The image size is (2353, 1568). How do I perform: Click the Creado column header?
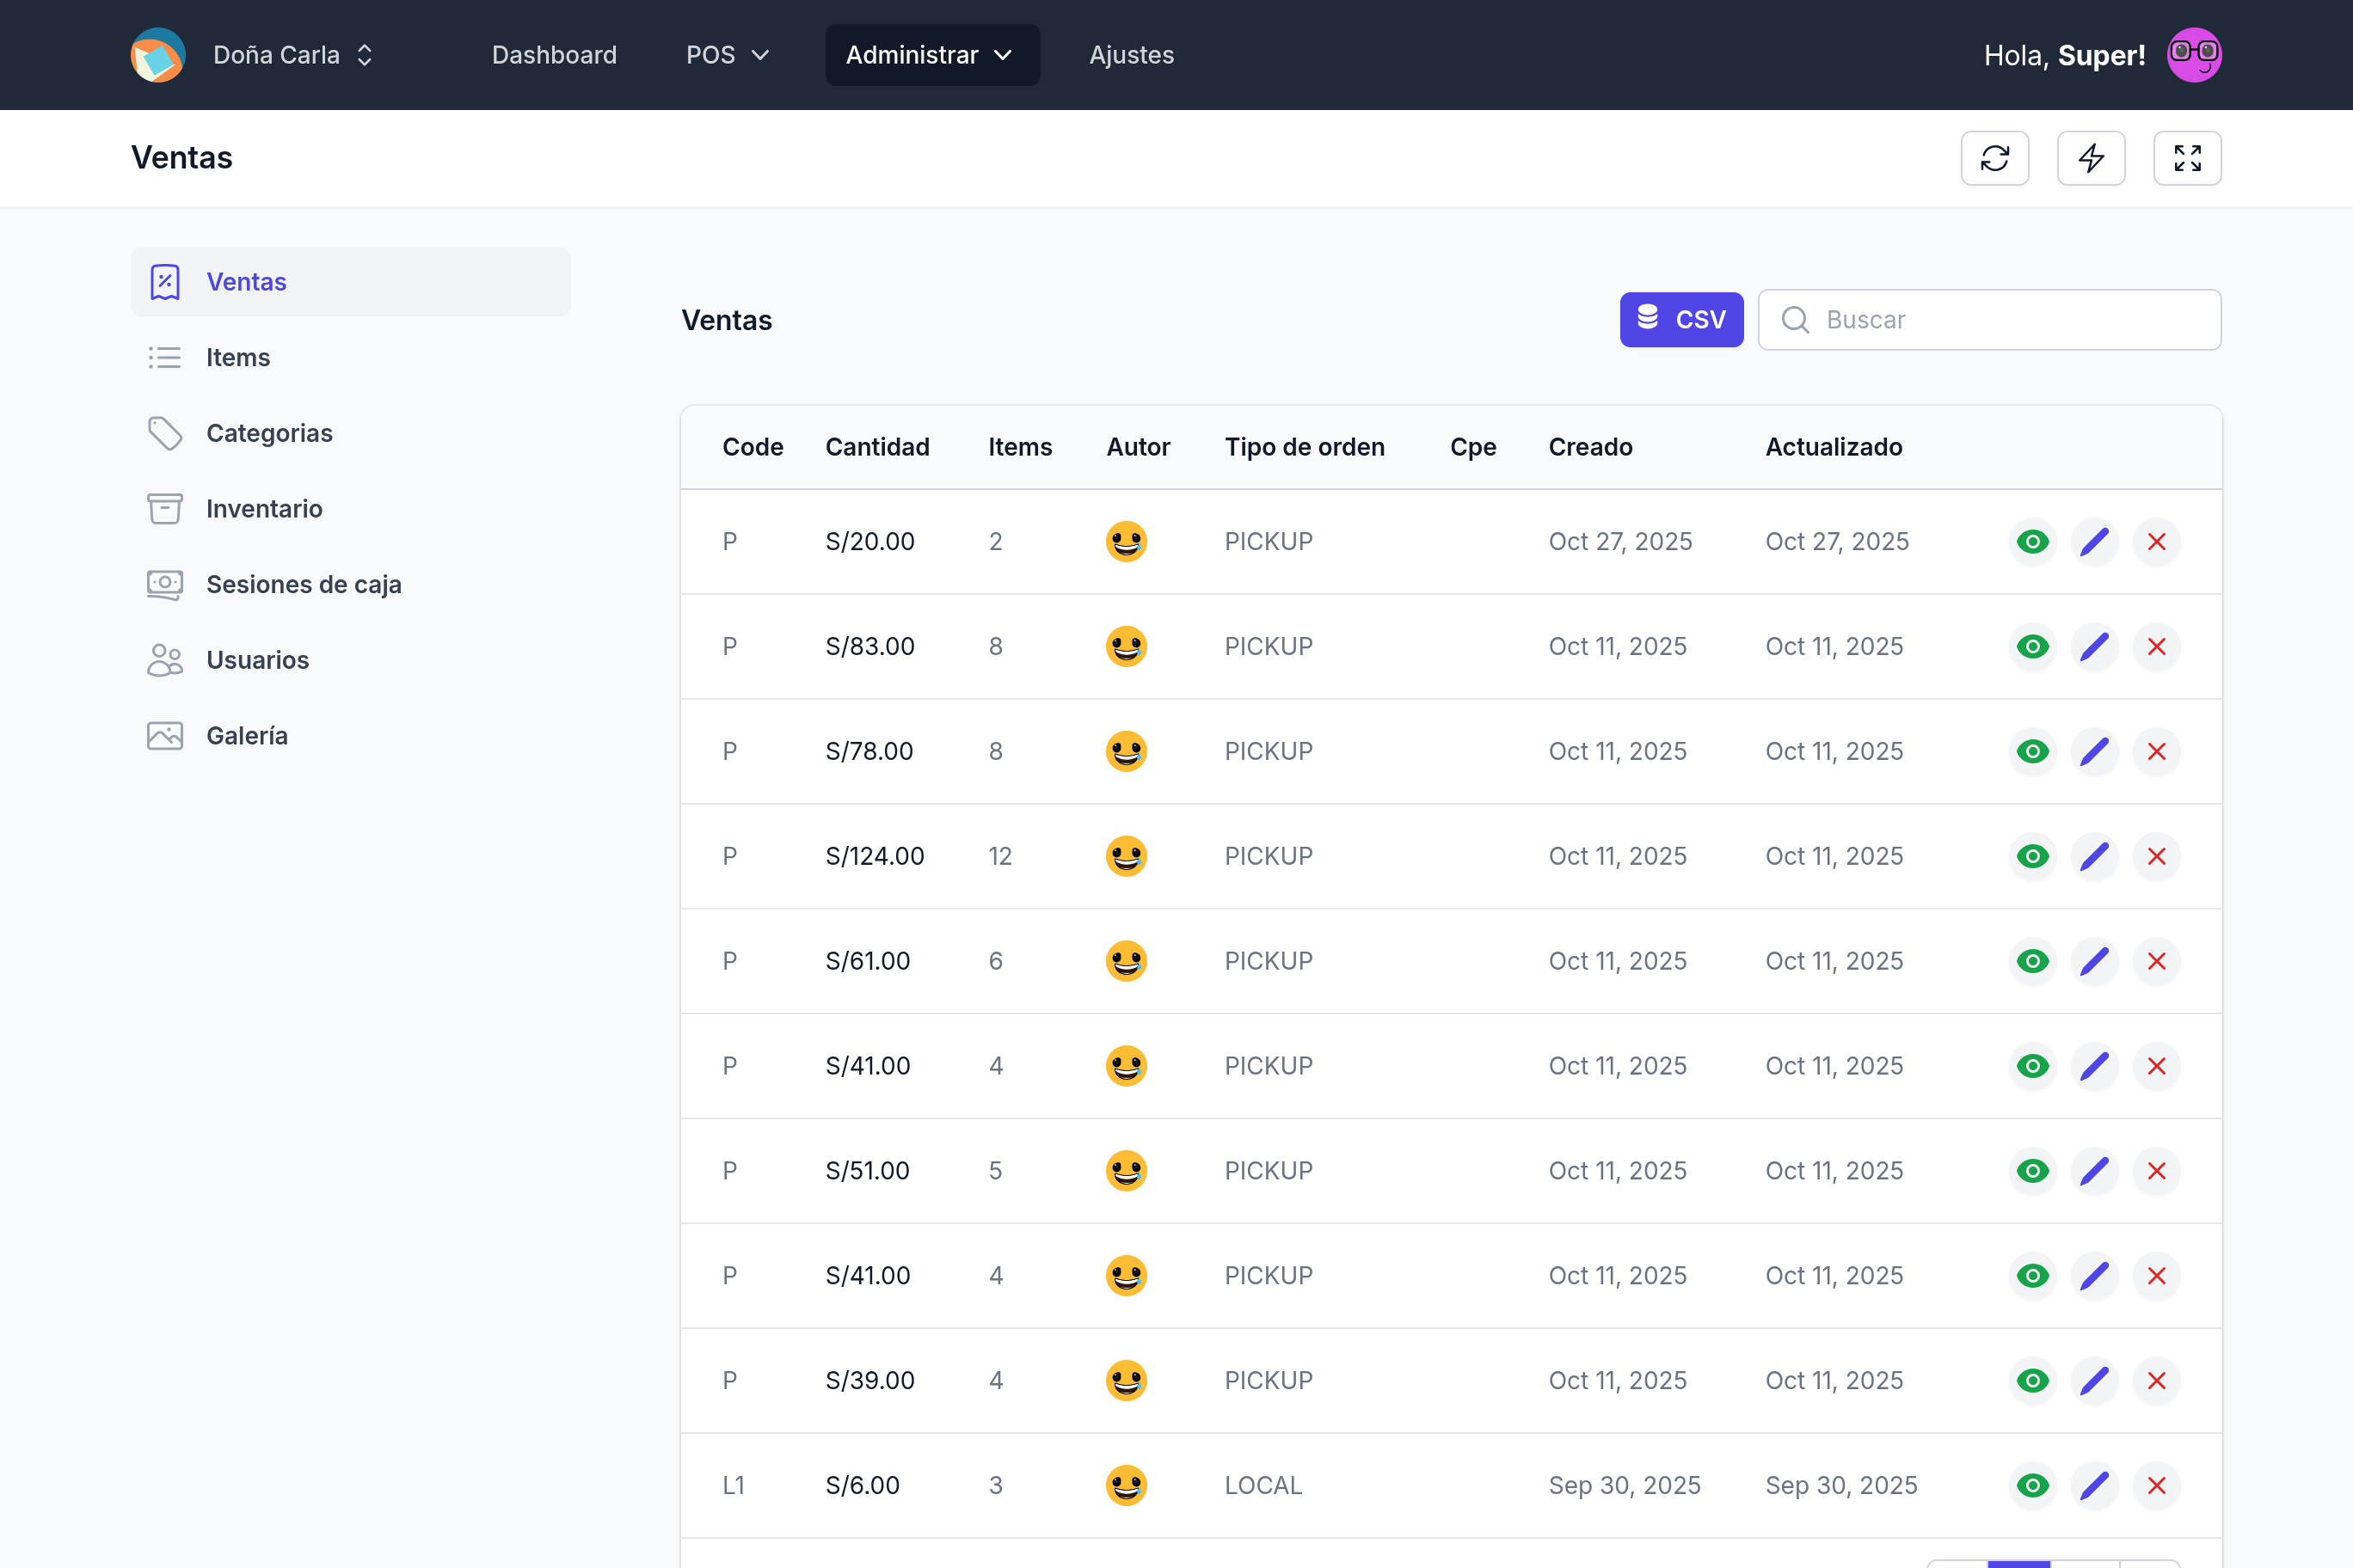pos(1591,447)
